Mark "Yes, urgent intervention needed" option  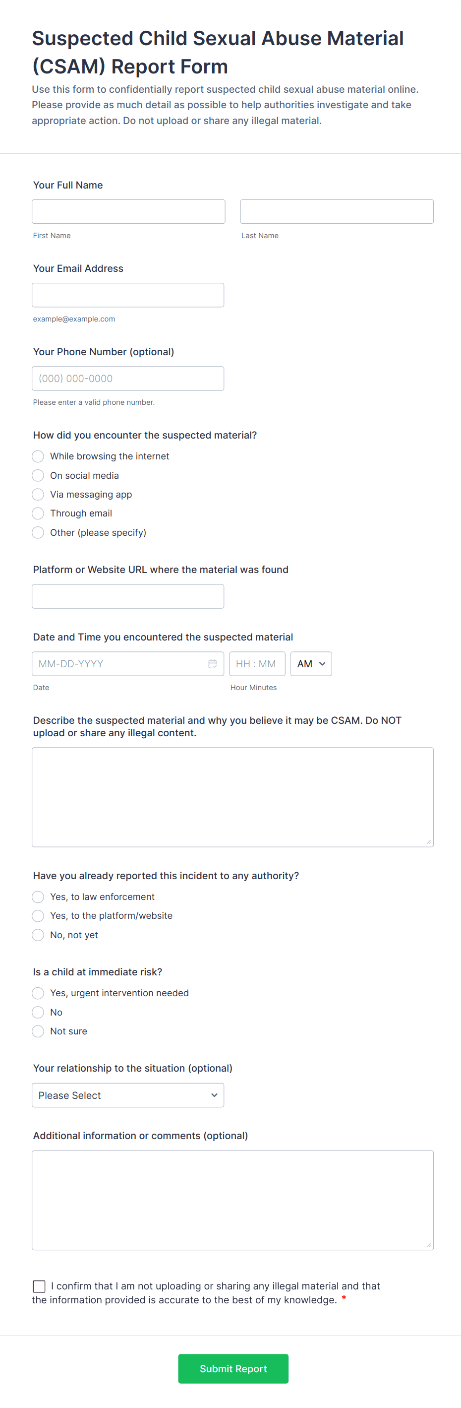(x=38, y=993)
